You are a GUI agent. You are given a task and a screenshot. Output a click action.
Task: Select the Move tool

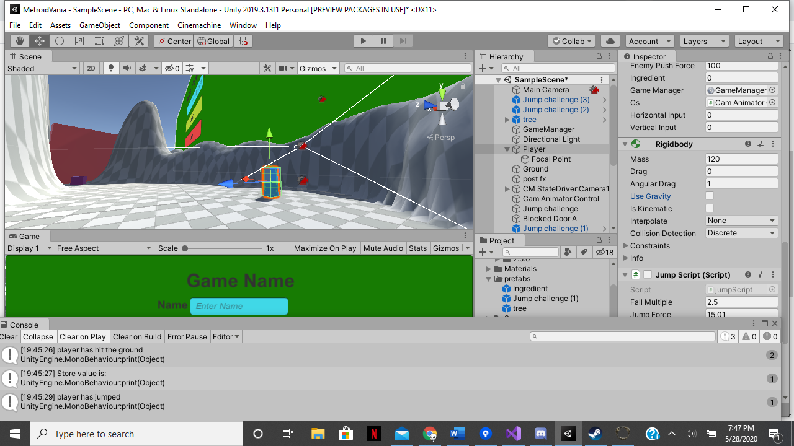click(x=40, y=41)
